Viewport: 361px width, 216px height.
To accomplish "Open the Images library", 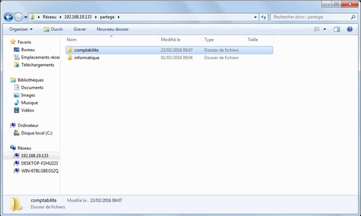I will click(28, 95).
